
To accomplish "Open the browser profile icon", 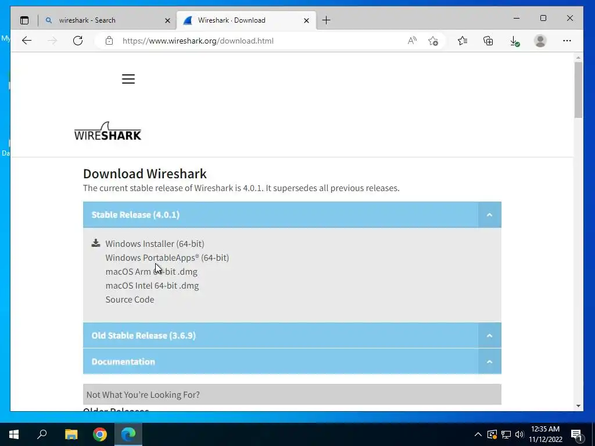I will [540, 41].
